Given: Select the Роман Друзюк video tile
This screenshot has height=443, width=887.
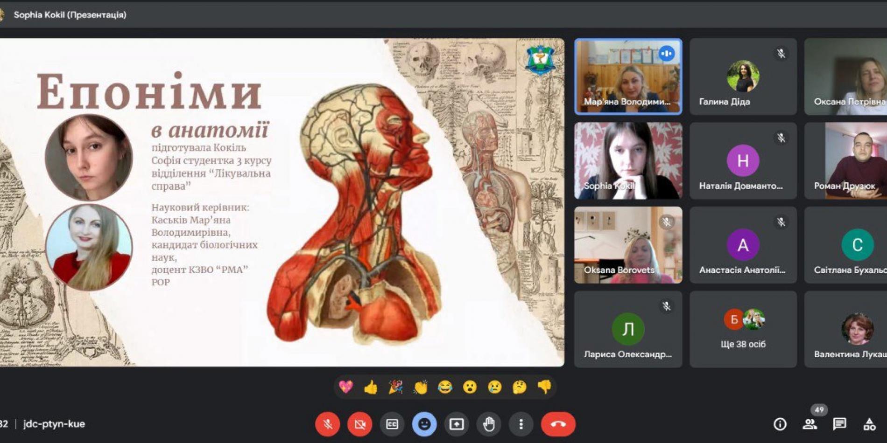Looking at the screenshot, I should [845, 161].
